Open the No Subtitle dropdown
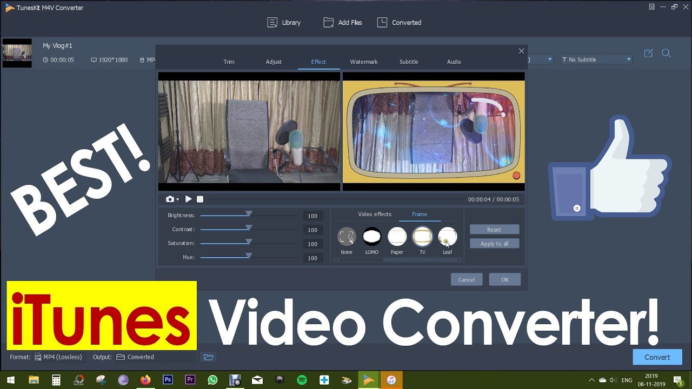 596,59
